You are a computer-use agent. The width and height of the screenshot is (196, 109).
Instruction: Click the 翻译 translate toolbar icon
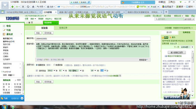(180, 7)
